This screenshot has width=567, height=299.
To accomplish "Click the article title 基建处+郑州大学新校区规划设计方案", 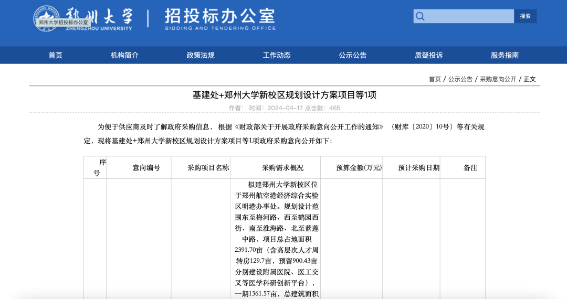I will [284, 95].
